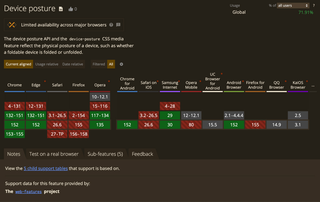Select Opera 15-116 cell
The image size is (320, 202).
click(x=100, y=106)
